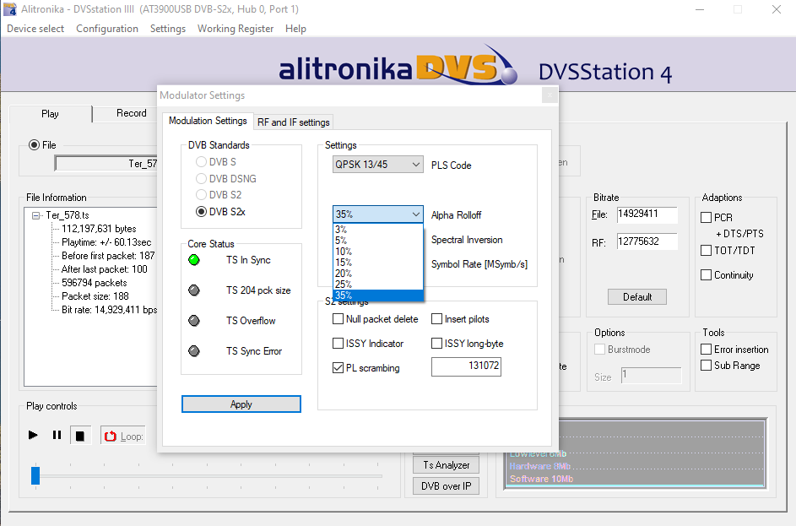Open the Working Register menu

[236, 29]
